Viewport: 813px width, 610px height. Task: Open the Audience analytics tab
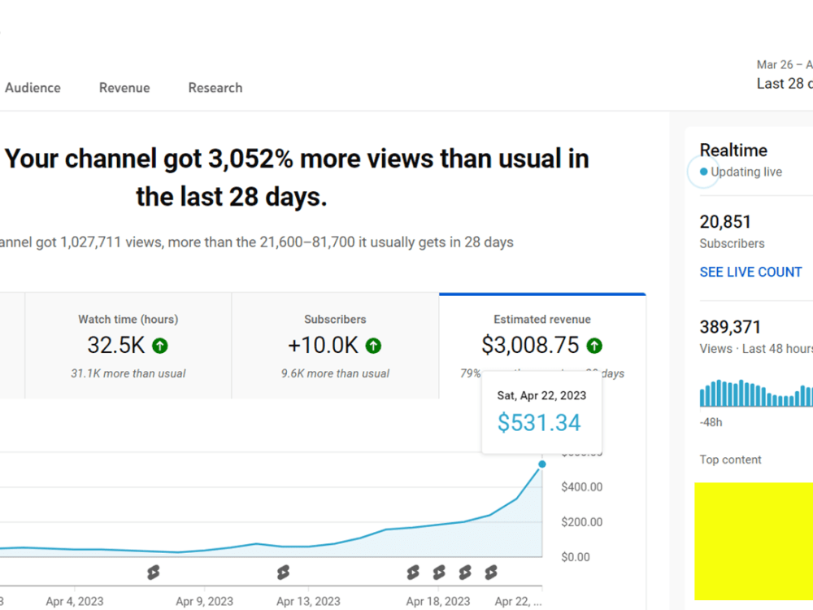point(33,88)
